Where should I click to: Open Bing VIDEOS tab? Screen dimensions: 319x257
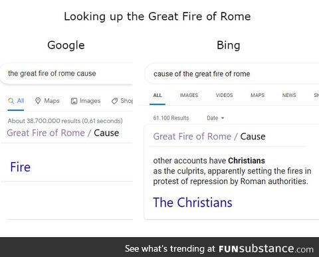coord(224,95)
